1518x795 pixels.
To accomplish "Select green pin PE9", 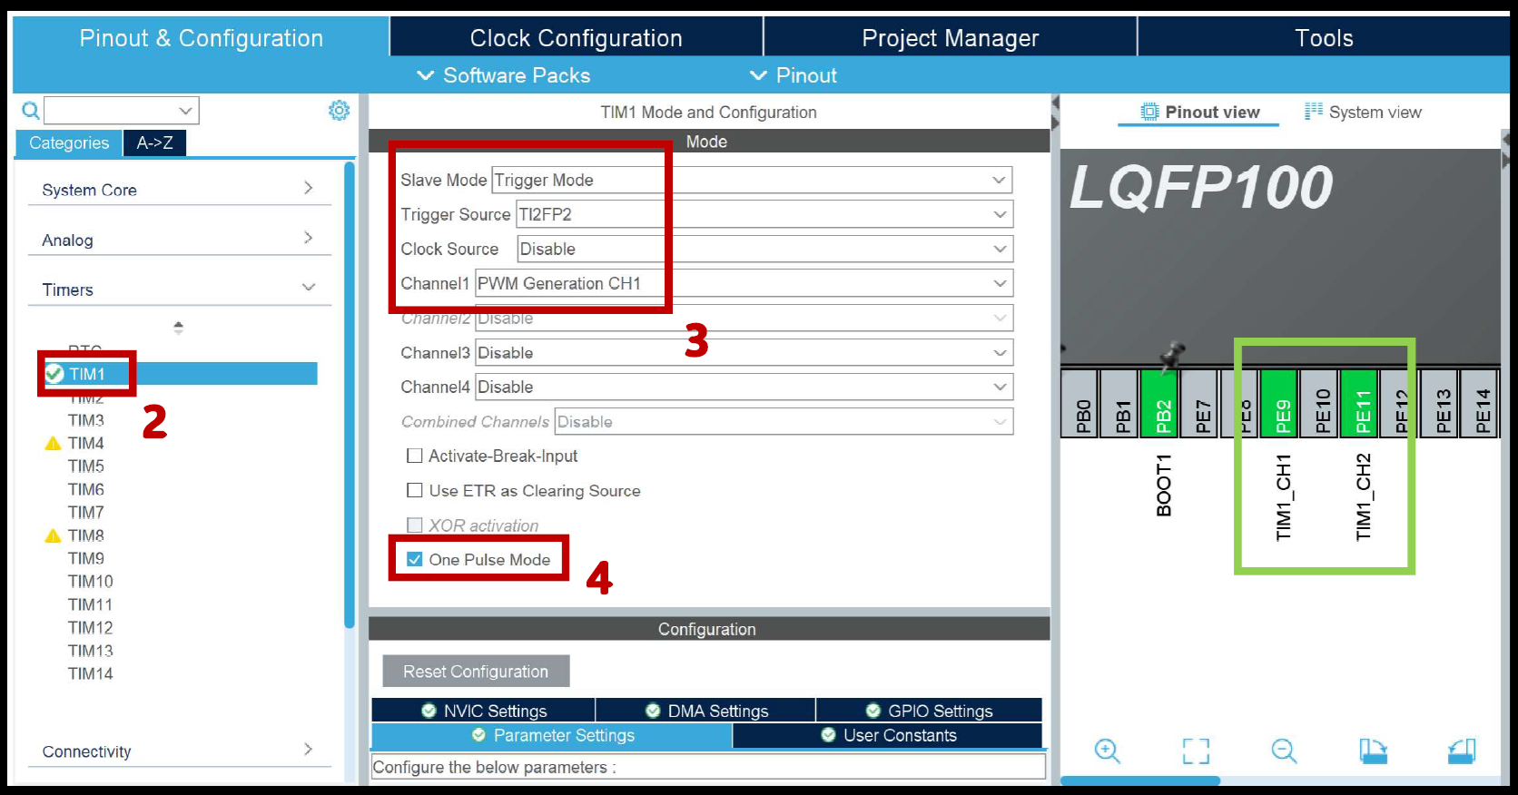I will coord(1280,404).
